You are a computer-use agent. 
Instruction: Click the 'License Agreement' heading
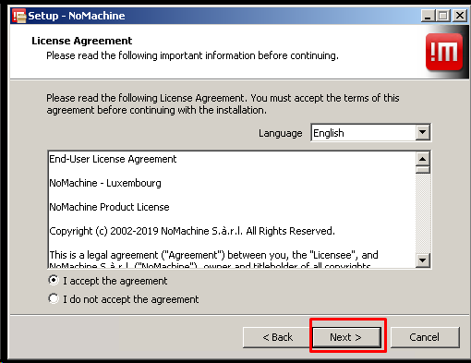[82, 41]
